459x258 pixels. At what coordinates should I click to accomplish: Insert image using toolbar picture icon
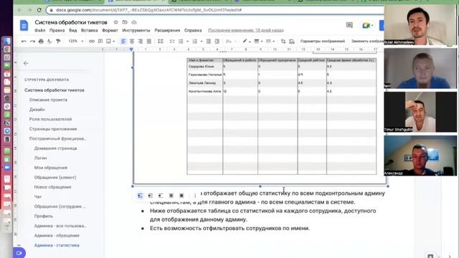point(108,42)
